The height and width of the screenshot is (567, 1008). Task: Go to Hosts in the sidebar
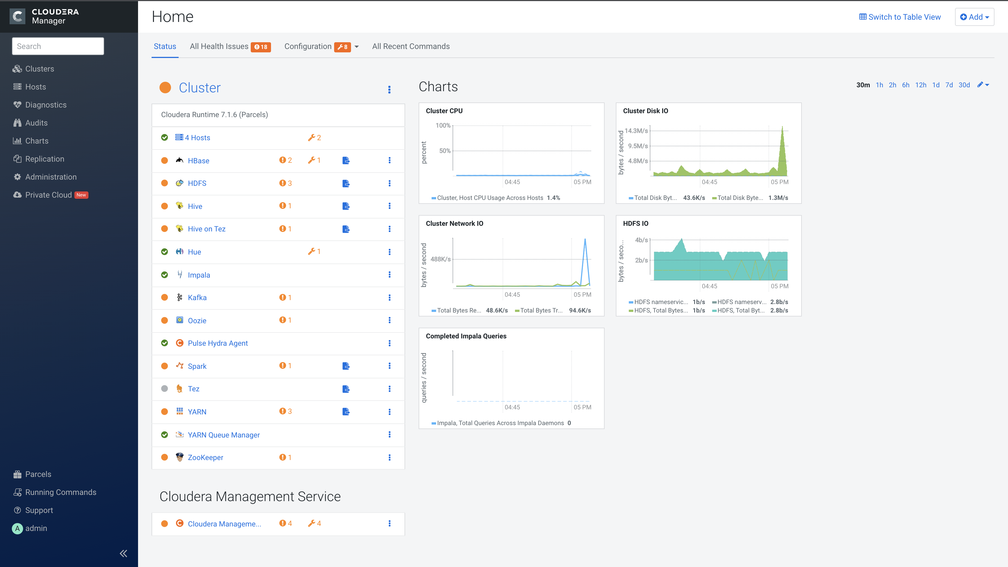29,87
